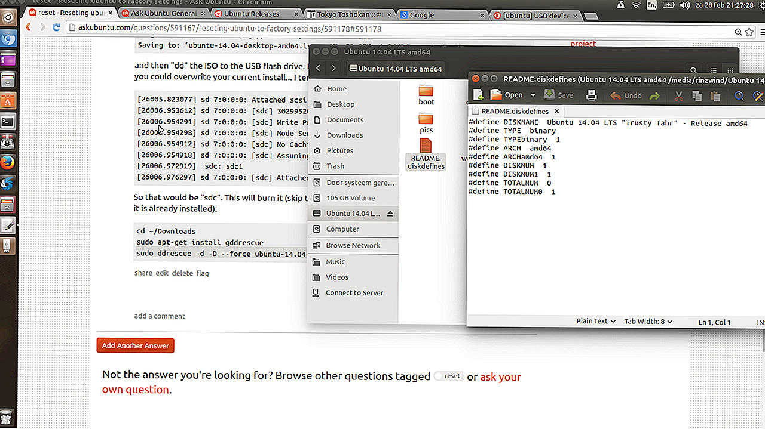Click the print icon in gedit toolbar
This screenshot has height=429, width=765.
tap(591, 95)
